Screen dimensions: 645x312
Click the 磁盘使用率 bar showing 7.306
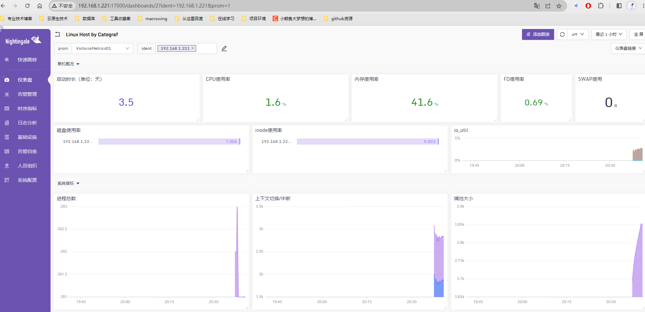click(169, 142)
